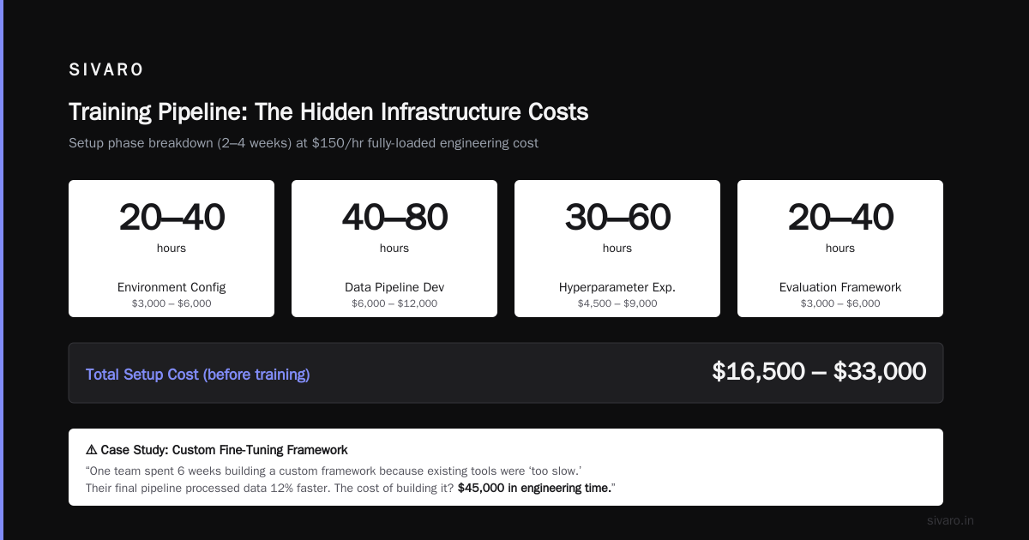Click the $4,500 – $9,000 cost range
The width and height of the screenshot is (1029, 540).
[x=617, y=303]
